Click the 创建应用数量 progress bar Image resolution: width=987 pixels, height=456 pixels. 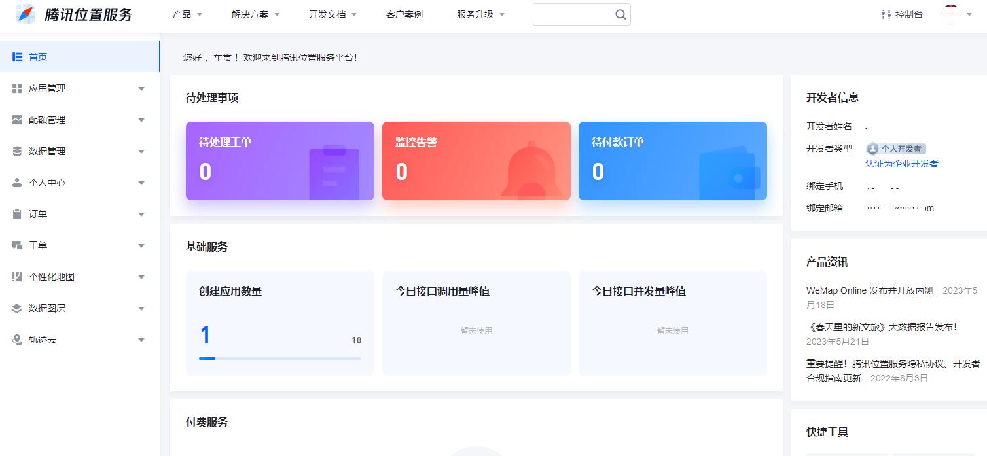coord(280,359)
